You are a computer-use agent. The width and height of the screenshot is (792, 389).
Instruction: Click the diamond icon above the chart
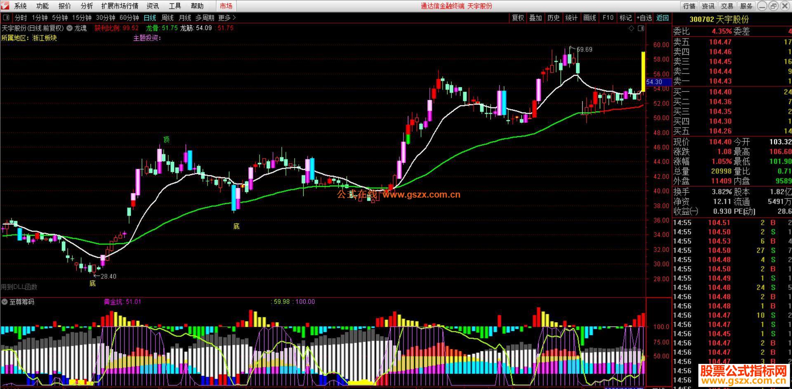coord(632,28)
